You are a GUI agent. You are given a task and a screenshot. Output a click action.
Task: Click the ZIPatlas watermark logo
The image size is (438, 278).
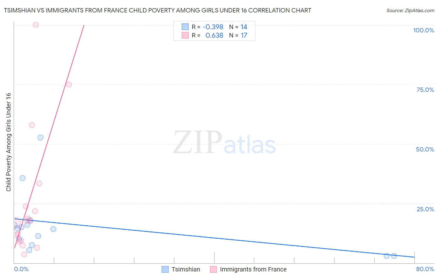[224, 143]
